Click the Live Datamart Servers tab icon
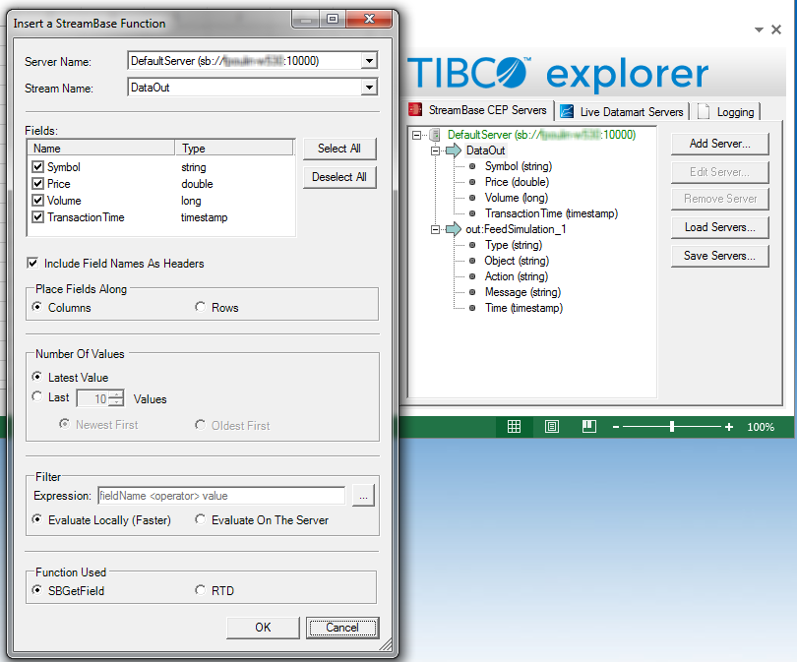Viewport: 797px width, 662px height. pos(567,111)
